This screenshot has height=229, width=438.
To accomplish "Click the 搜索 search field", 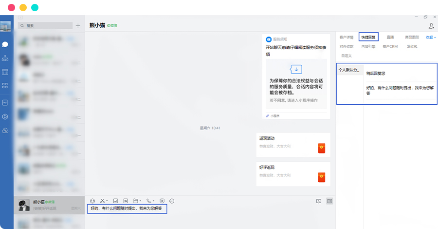I will (46, 25).
